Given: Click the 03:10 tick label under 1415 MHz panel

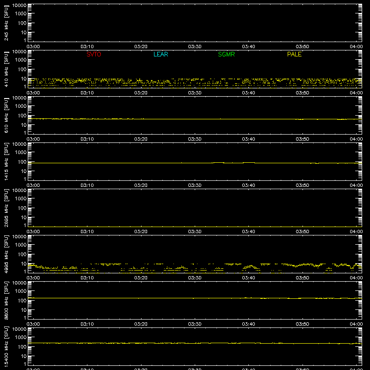Looking at the screenshot, I should pyautogui.click(x=87, y=185).
